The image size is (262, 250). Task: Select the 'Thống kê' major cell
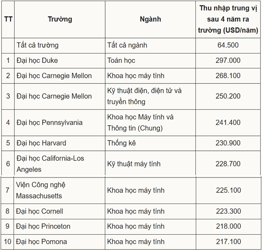coord(151,143)
